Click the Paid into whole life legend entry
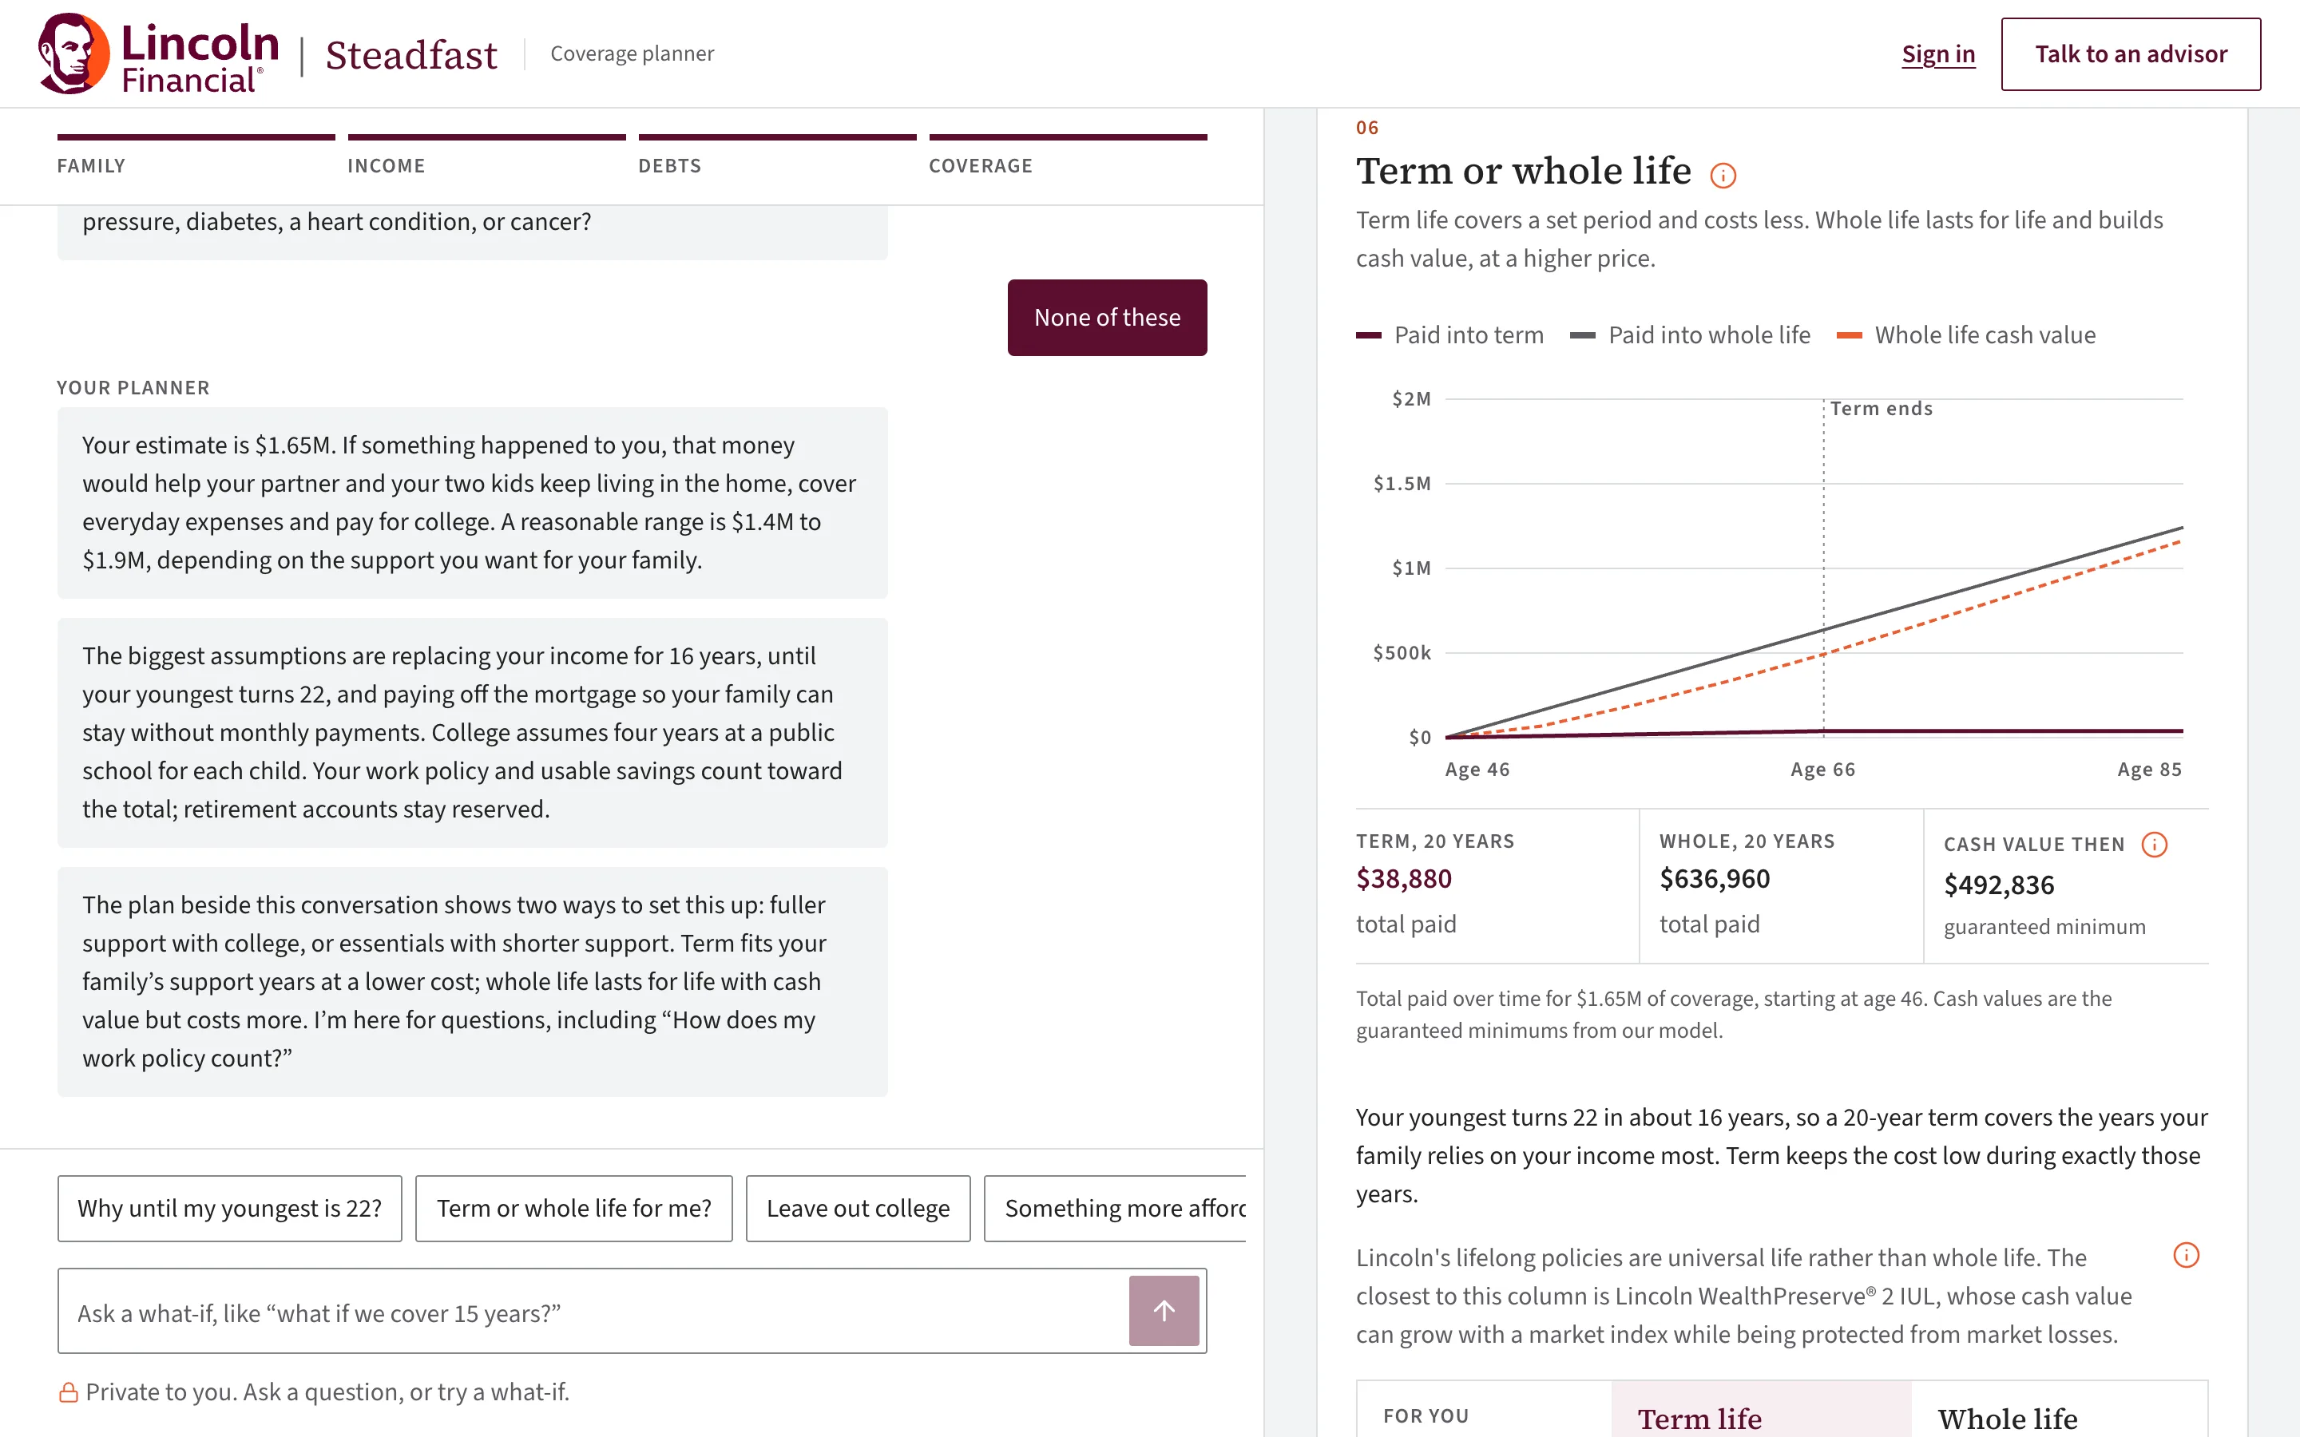The width and height of the screenshot is (2300, 1437). coord(1690,335)
